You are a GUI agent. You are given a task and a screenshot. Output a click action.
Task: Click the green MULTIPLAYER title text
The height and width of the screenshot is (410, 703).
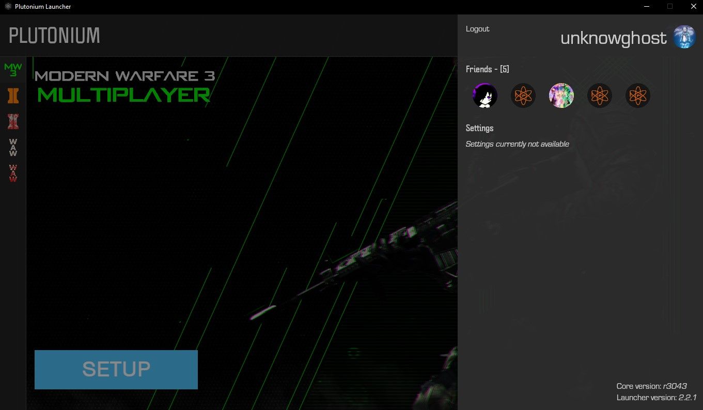pyautogui.click(x=124, y=95)
